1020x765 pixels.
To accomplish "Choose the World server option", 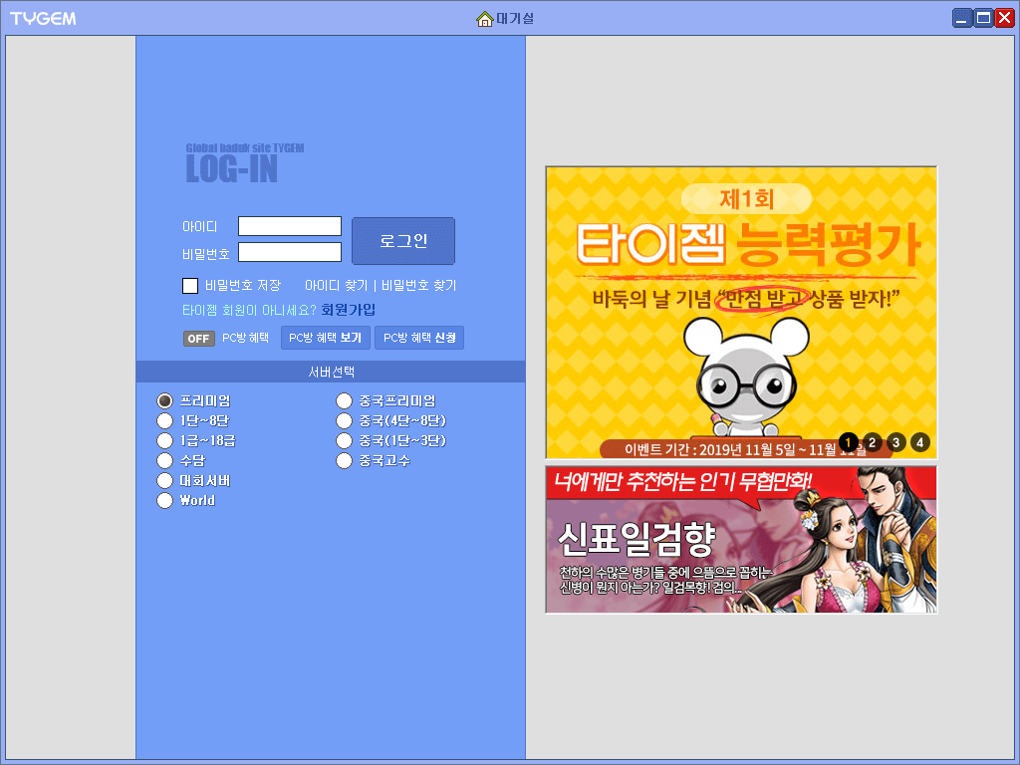I will tap(165, 500).
